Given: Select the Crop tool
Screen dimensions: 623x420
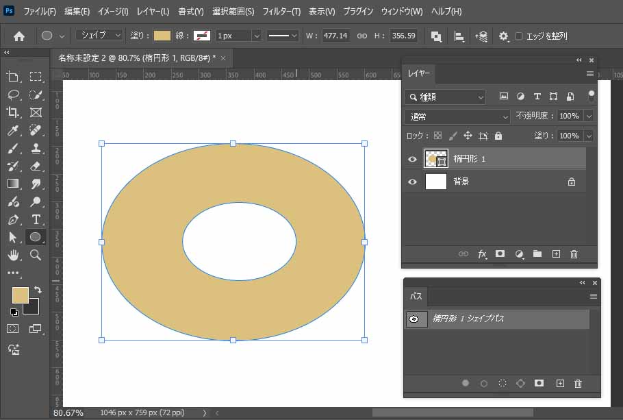Looking at the screenshot, I should click(x=12, y=112).
